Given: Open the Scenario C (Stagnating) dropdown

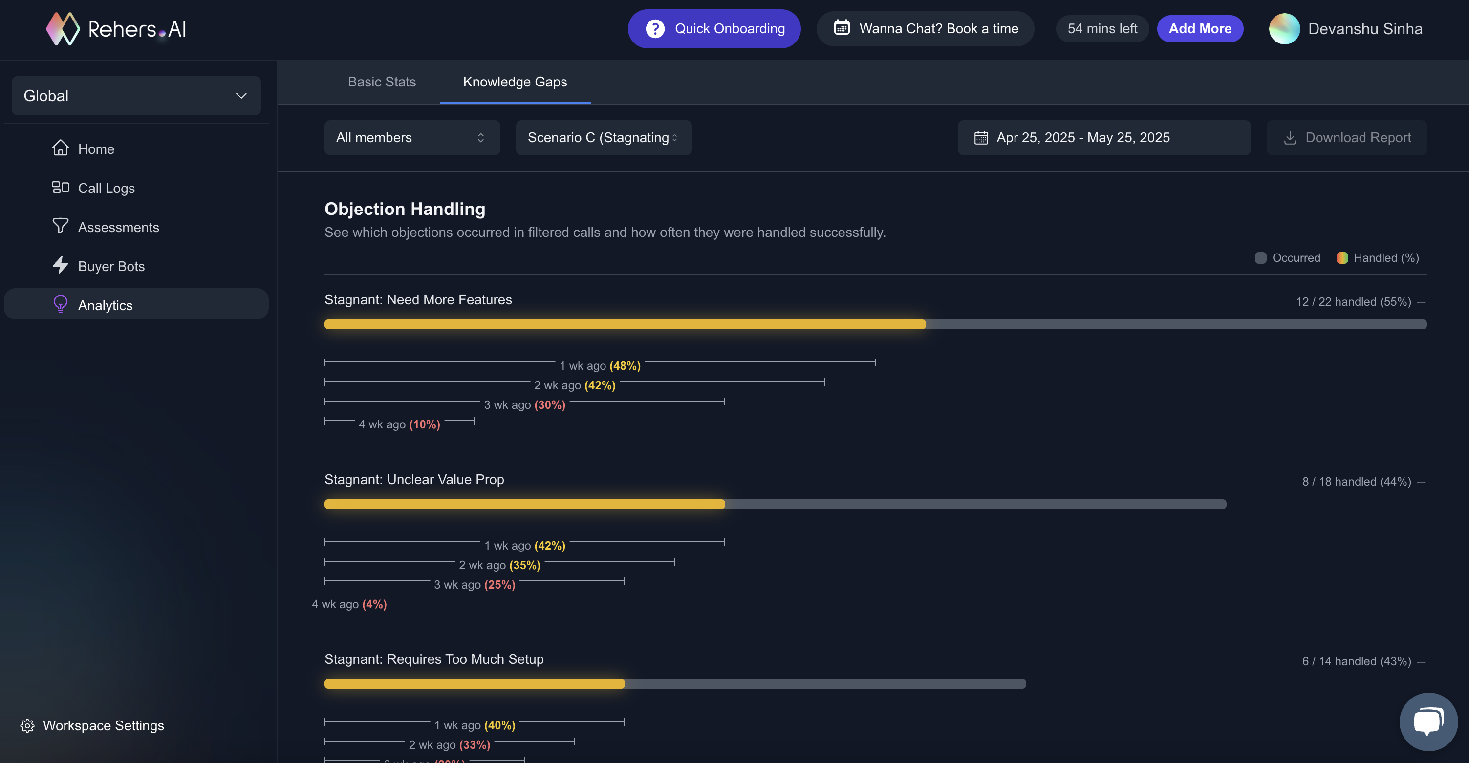Looking at the screenshot, I should click(x=604, y=137).
